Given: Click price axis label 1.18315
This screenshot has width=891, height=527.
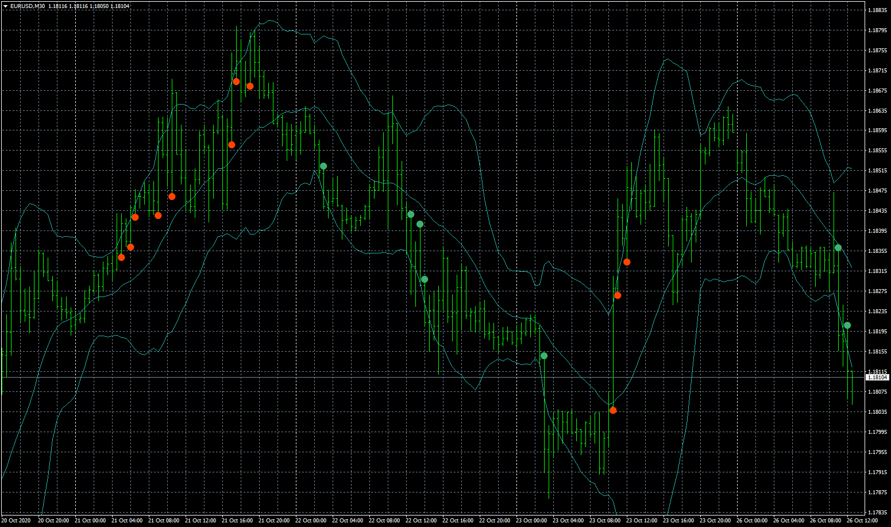Looking at the screenshot, I should click(877, 271).
